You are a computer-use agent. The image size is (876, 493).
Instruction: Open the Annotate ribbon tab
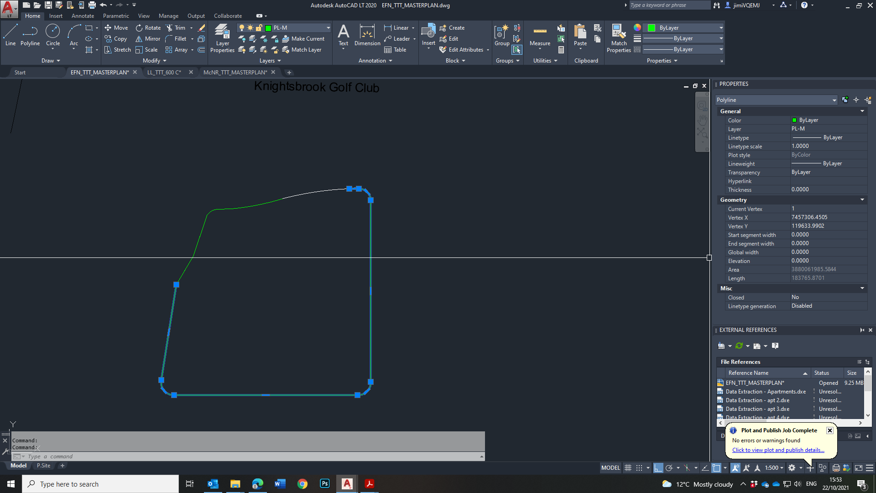point(83,16)
